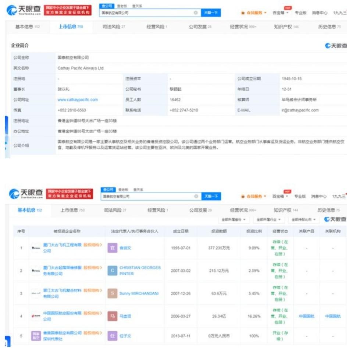353x356 pixels.
Task: Select 查关系 search mode in upper screenshot
Action: [137, 6]
